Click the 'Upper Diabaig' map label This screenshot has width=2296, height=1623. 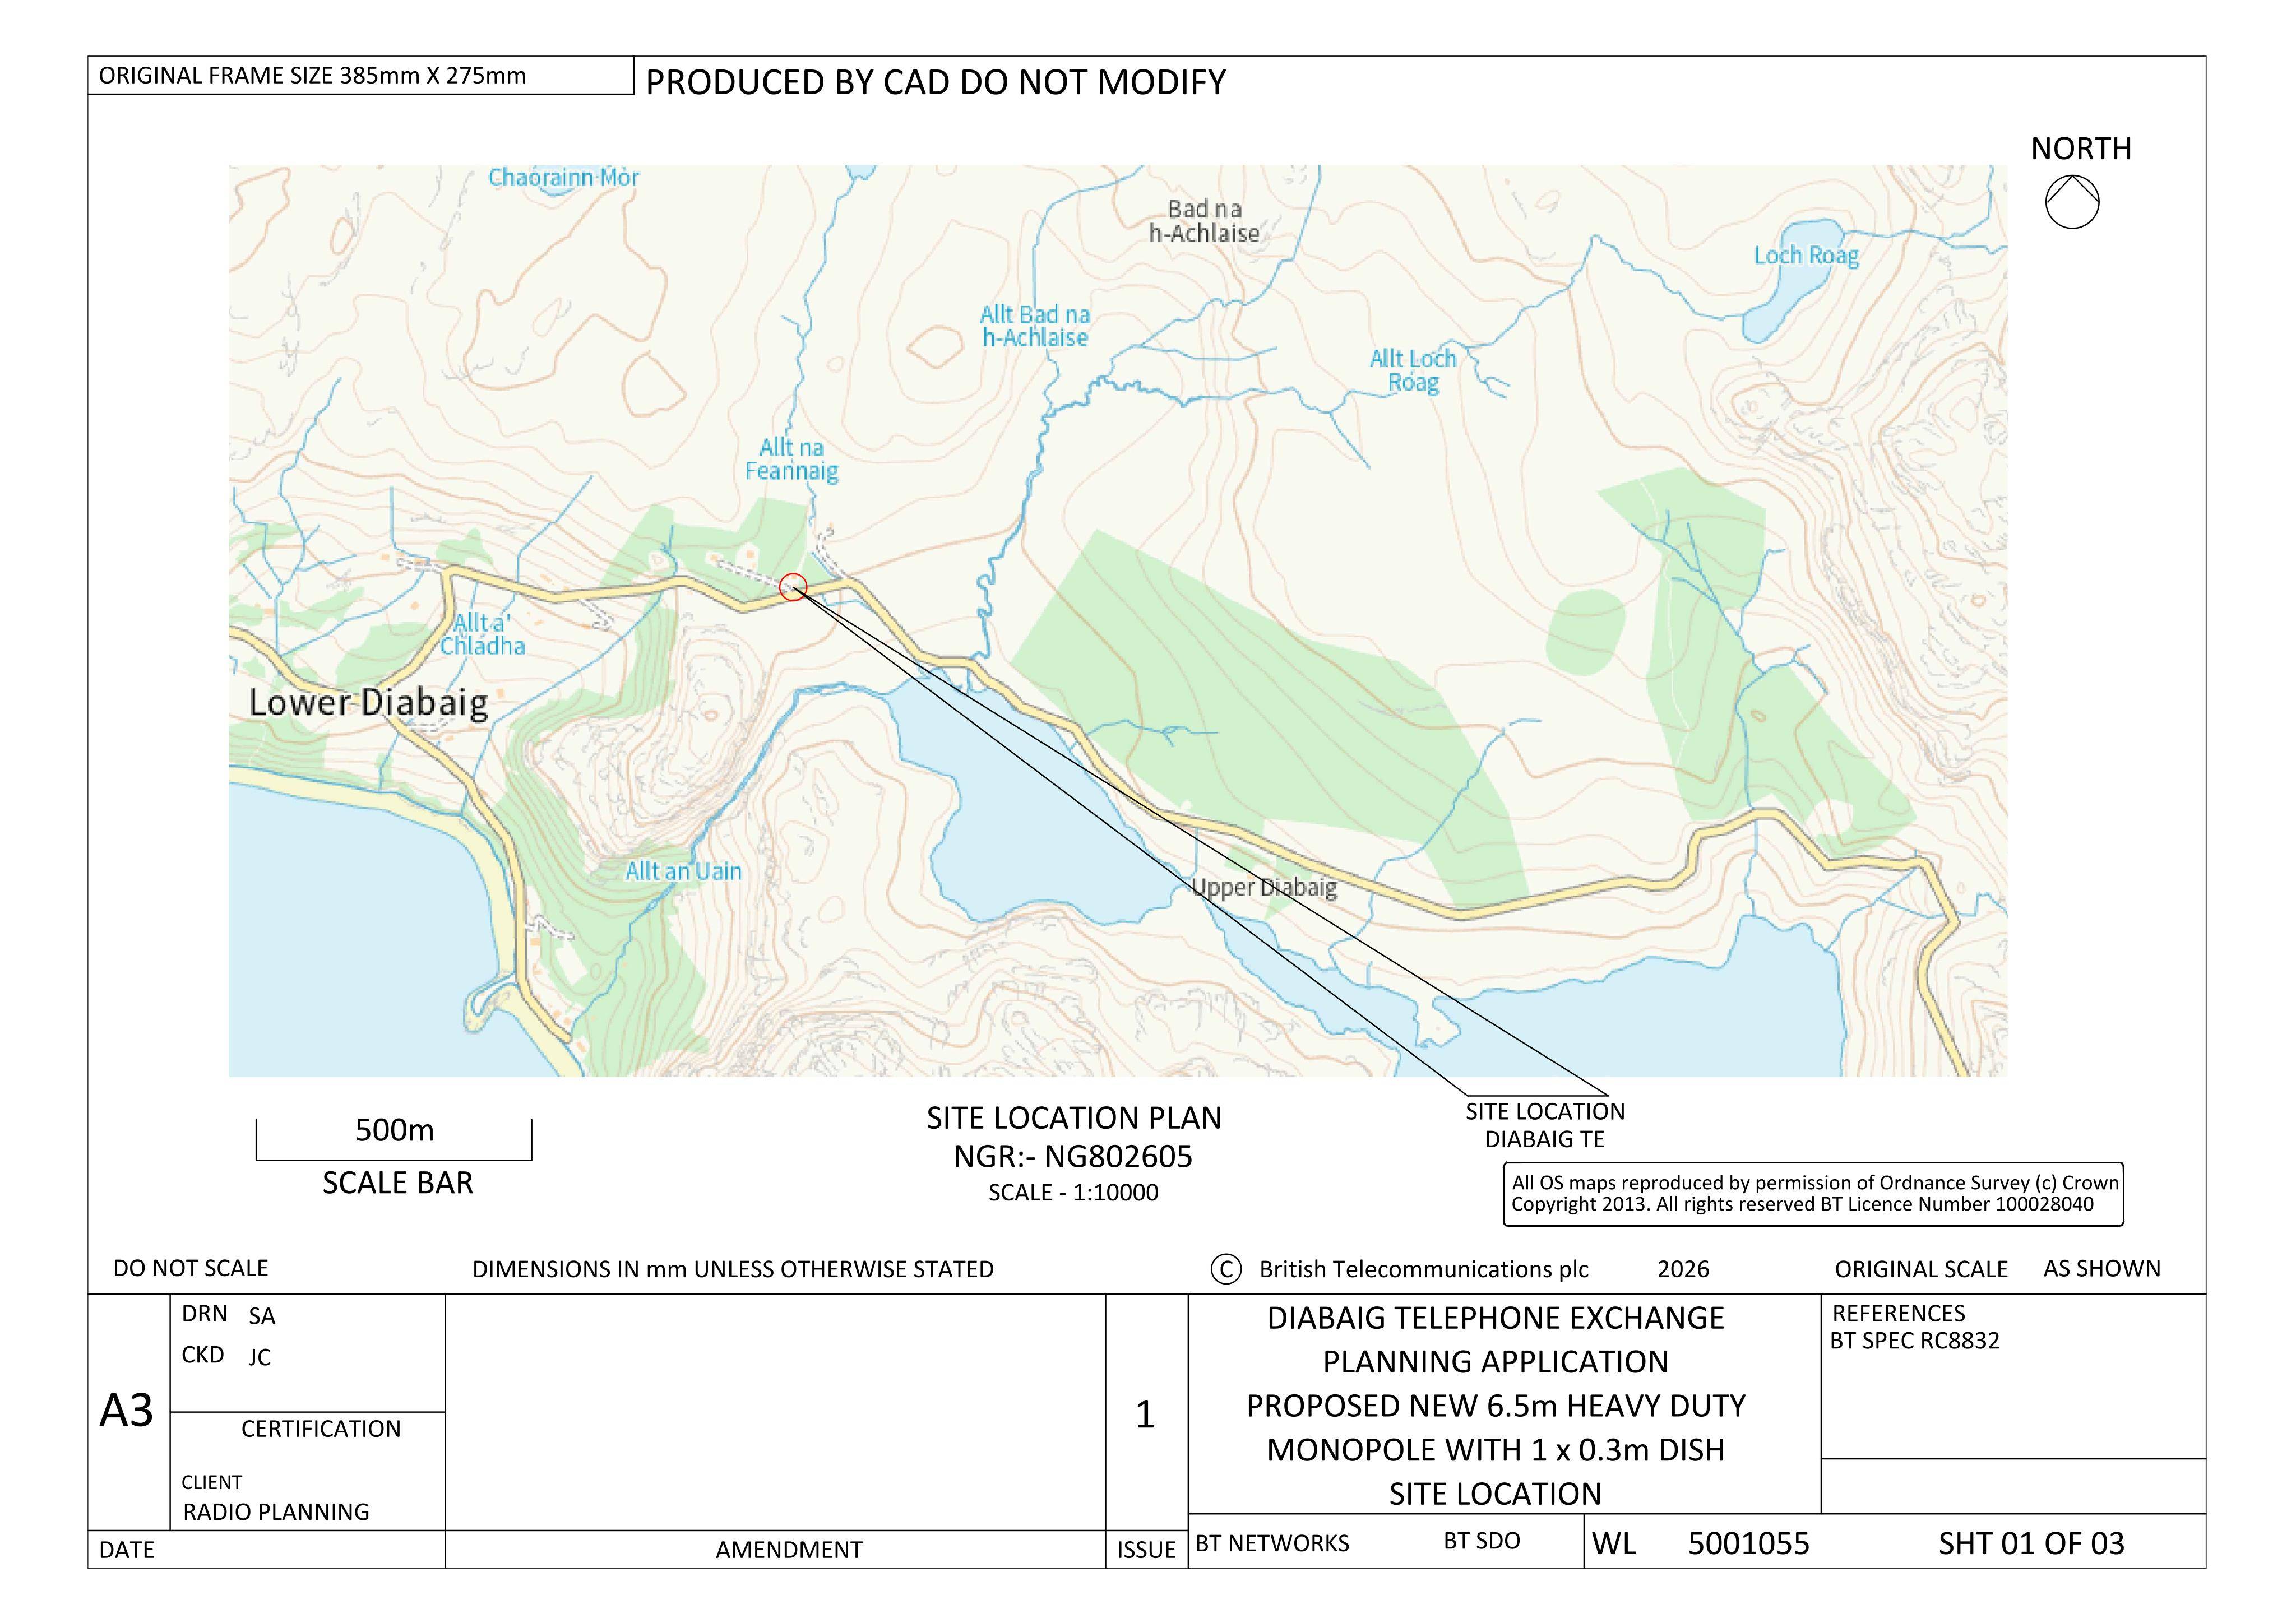tap(1264, 887)
